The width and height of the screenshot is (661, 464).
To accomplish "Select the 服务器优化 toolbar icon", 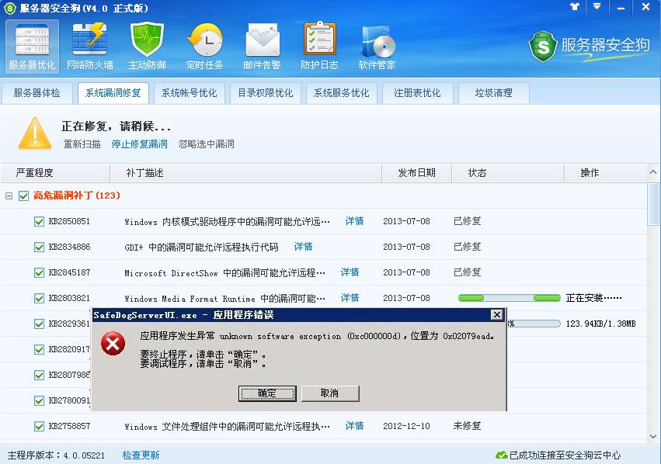I will pyautogui.click(x=32, y=45).
